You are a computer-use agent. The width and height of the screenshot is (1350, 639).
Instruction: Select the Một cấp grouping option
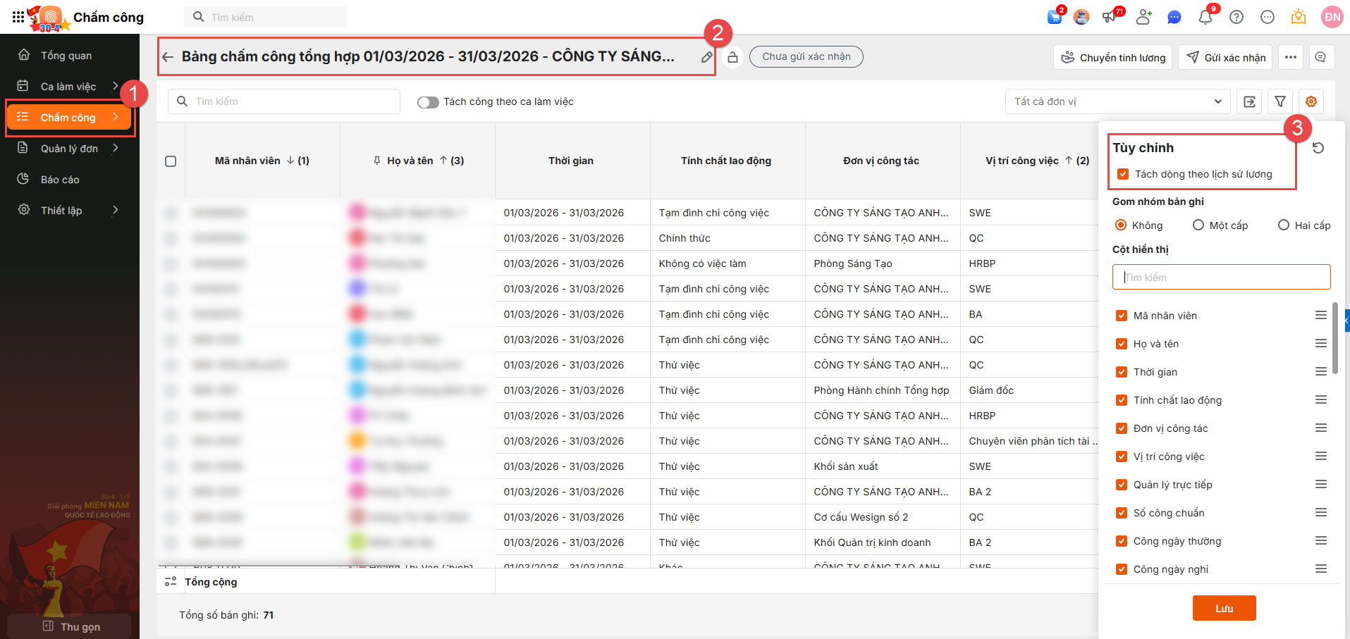pos(1198,225)
